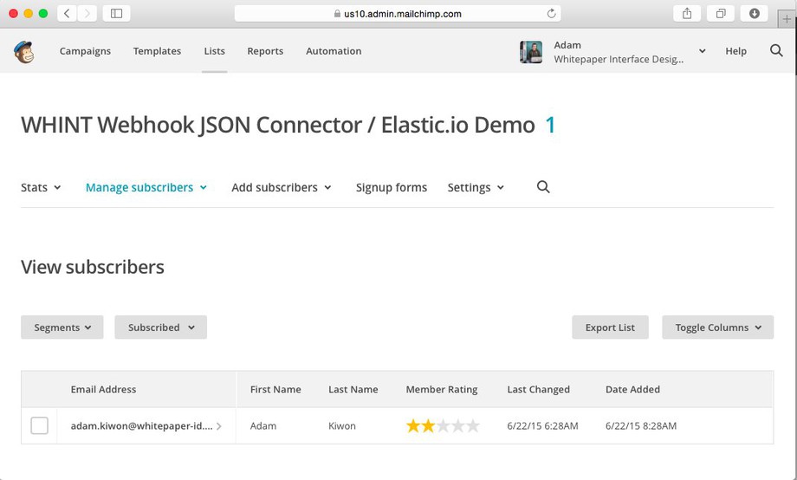Expand the Adam account menu chevron
Viewport: 797px width, 480px height.
pyautogui.click(x=702, y=51)
